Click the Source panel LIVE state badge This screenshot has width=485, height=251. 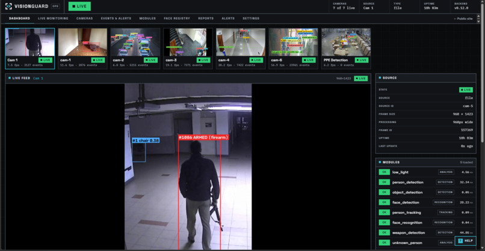[466, 90]
